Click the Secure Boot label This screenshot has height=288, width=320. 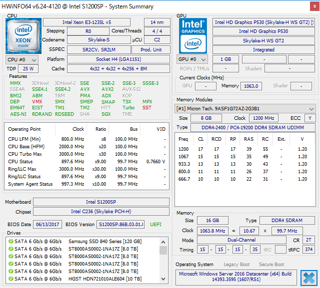pyautogui.click(x=271, y=265)
